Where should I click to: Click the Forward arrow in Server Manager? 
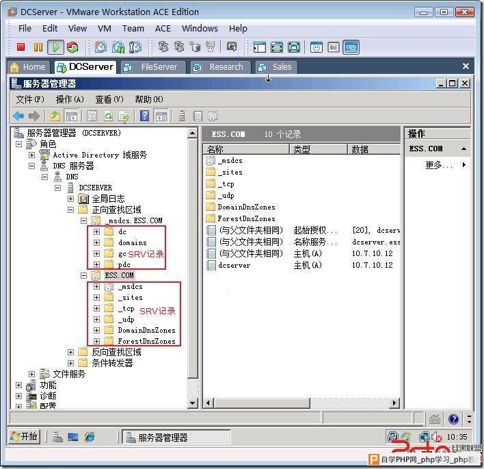click(x=34, y=116)
